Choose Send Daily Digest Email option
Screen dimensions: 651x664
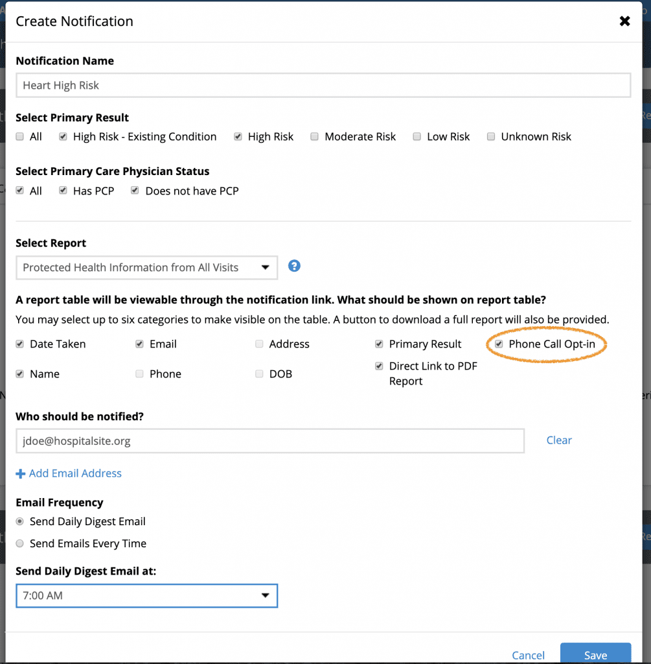(20, 521)
